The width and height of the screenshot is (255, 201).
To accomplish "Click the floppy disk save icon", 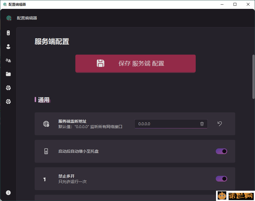I will click(x=101, y=63).
